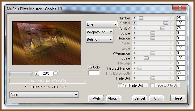Open the Behind dropdown
This screenshot has width=195, height=111.
[x=100, y=39]
